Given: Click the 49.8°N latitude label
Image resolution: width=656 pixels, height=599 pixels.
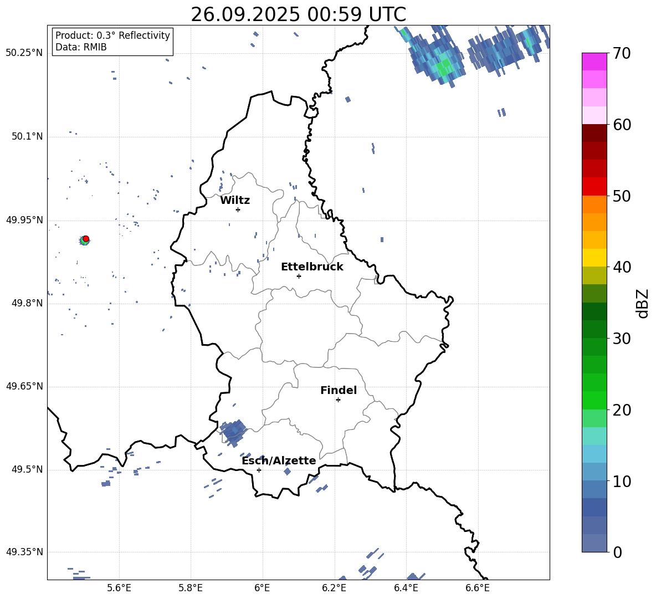Looking at the screenshot, I should [27, 303].
